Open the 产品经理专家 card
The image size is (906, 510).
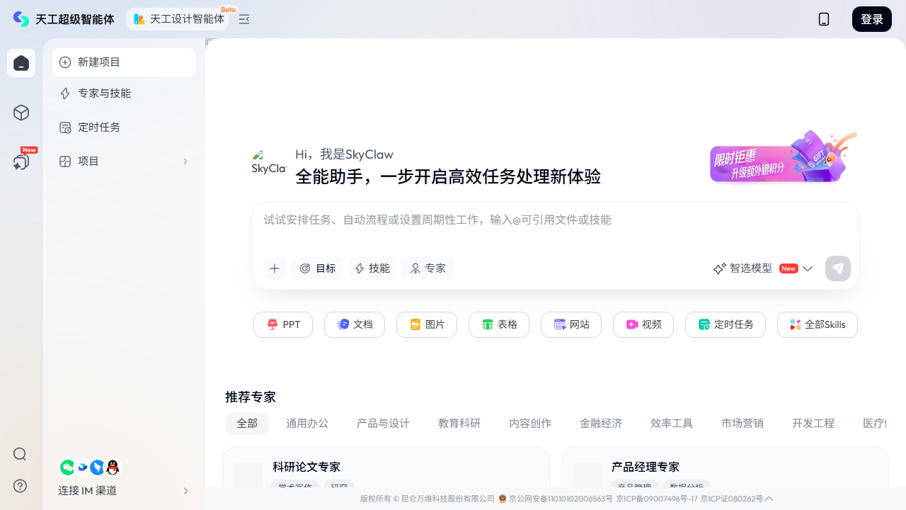tap(725, 467)
